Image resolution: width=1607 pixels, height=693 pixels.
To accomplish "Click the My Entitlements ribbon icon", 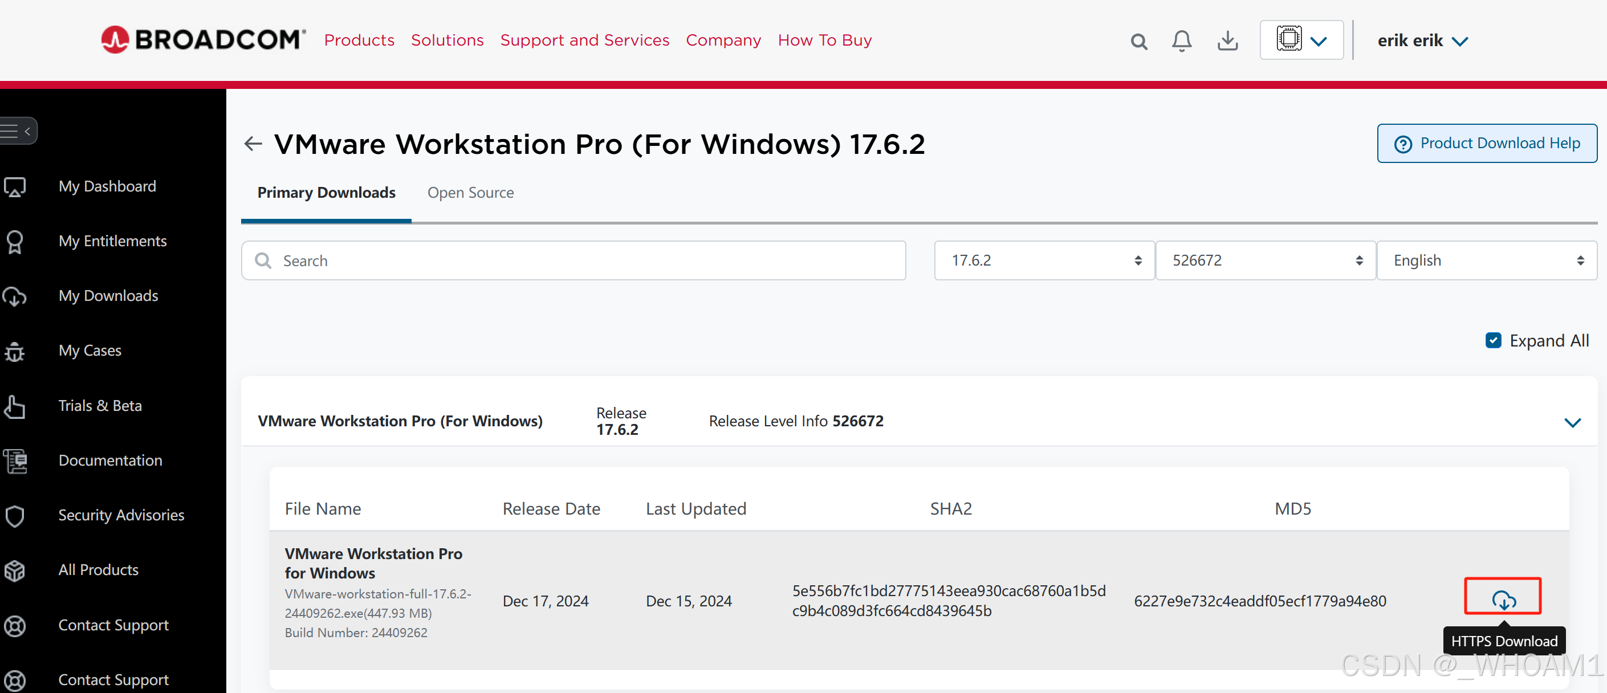I will 15,242.
